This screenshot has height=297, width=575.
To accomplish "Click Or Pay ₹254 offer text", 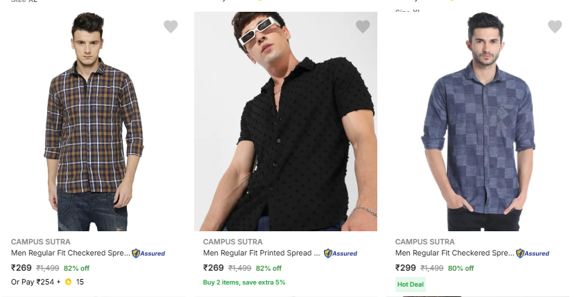I will (35, 282).
